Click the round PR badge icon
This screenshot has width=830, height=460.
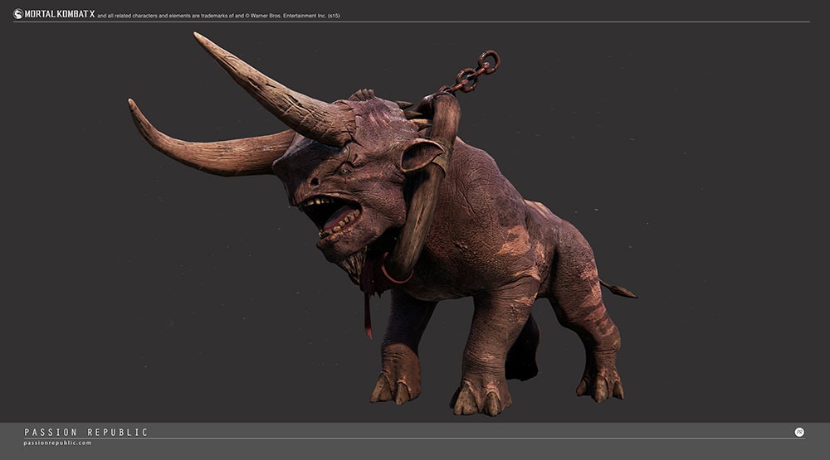799,432
